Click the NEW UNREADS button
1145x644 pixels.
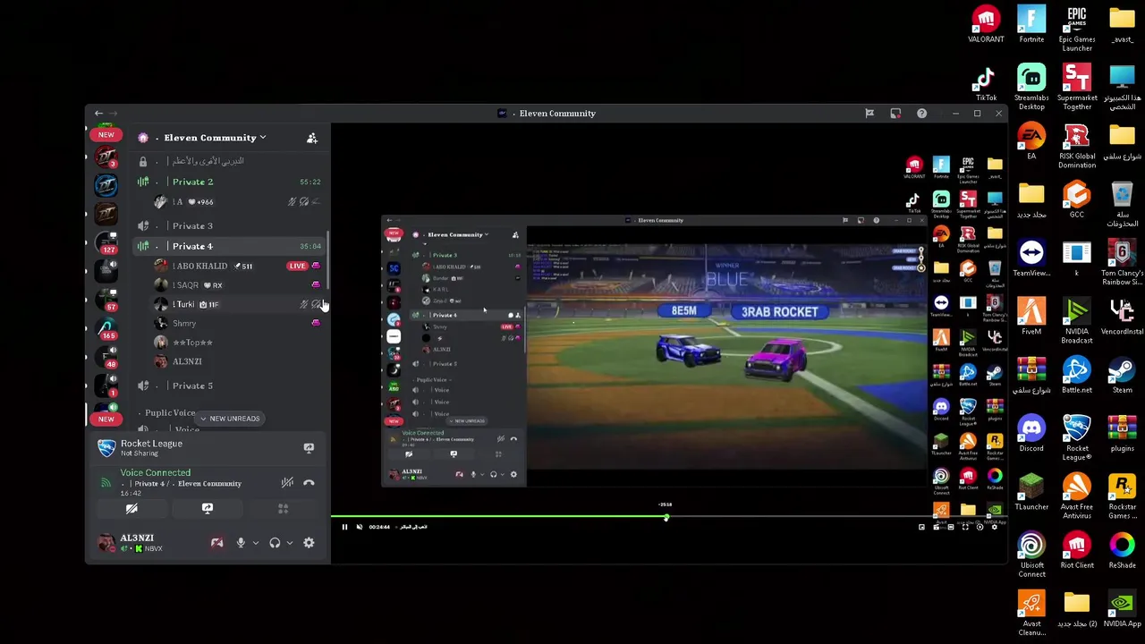pos(229,419)
